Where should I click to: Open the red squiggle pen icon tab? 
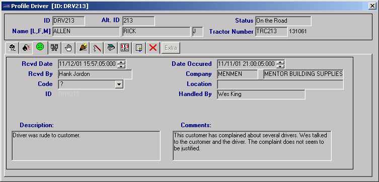(97, 48)
